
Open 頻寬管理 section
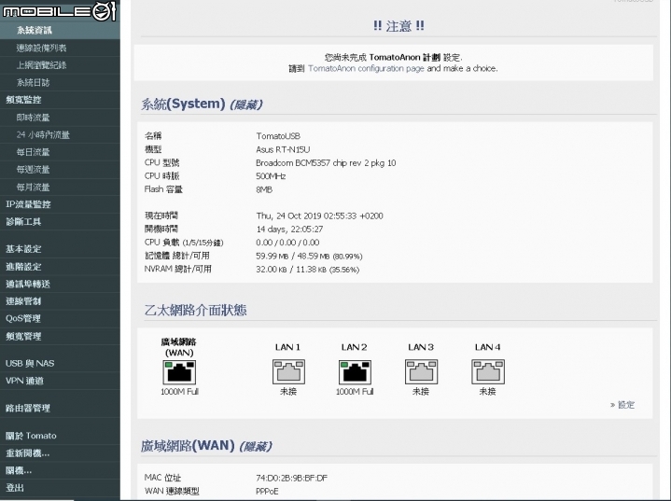coord(23,336)
